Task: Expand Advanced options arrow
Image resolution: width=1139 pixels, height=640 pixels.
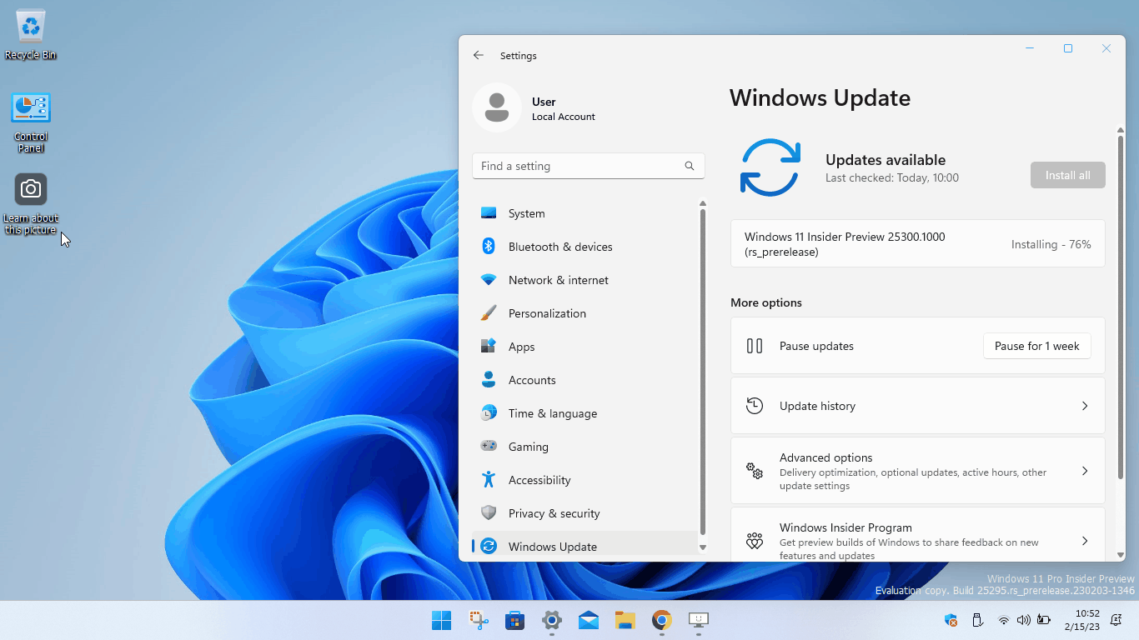Action: point(1085,471)
